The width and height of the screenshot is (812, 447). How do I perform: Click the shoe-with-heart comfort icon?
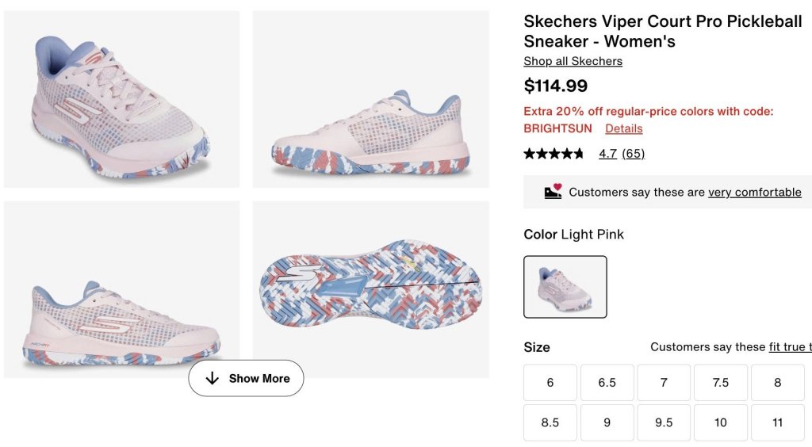(x=553, y=192)
